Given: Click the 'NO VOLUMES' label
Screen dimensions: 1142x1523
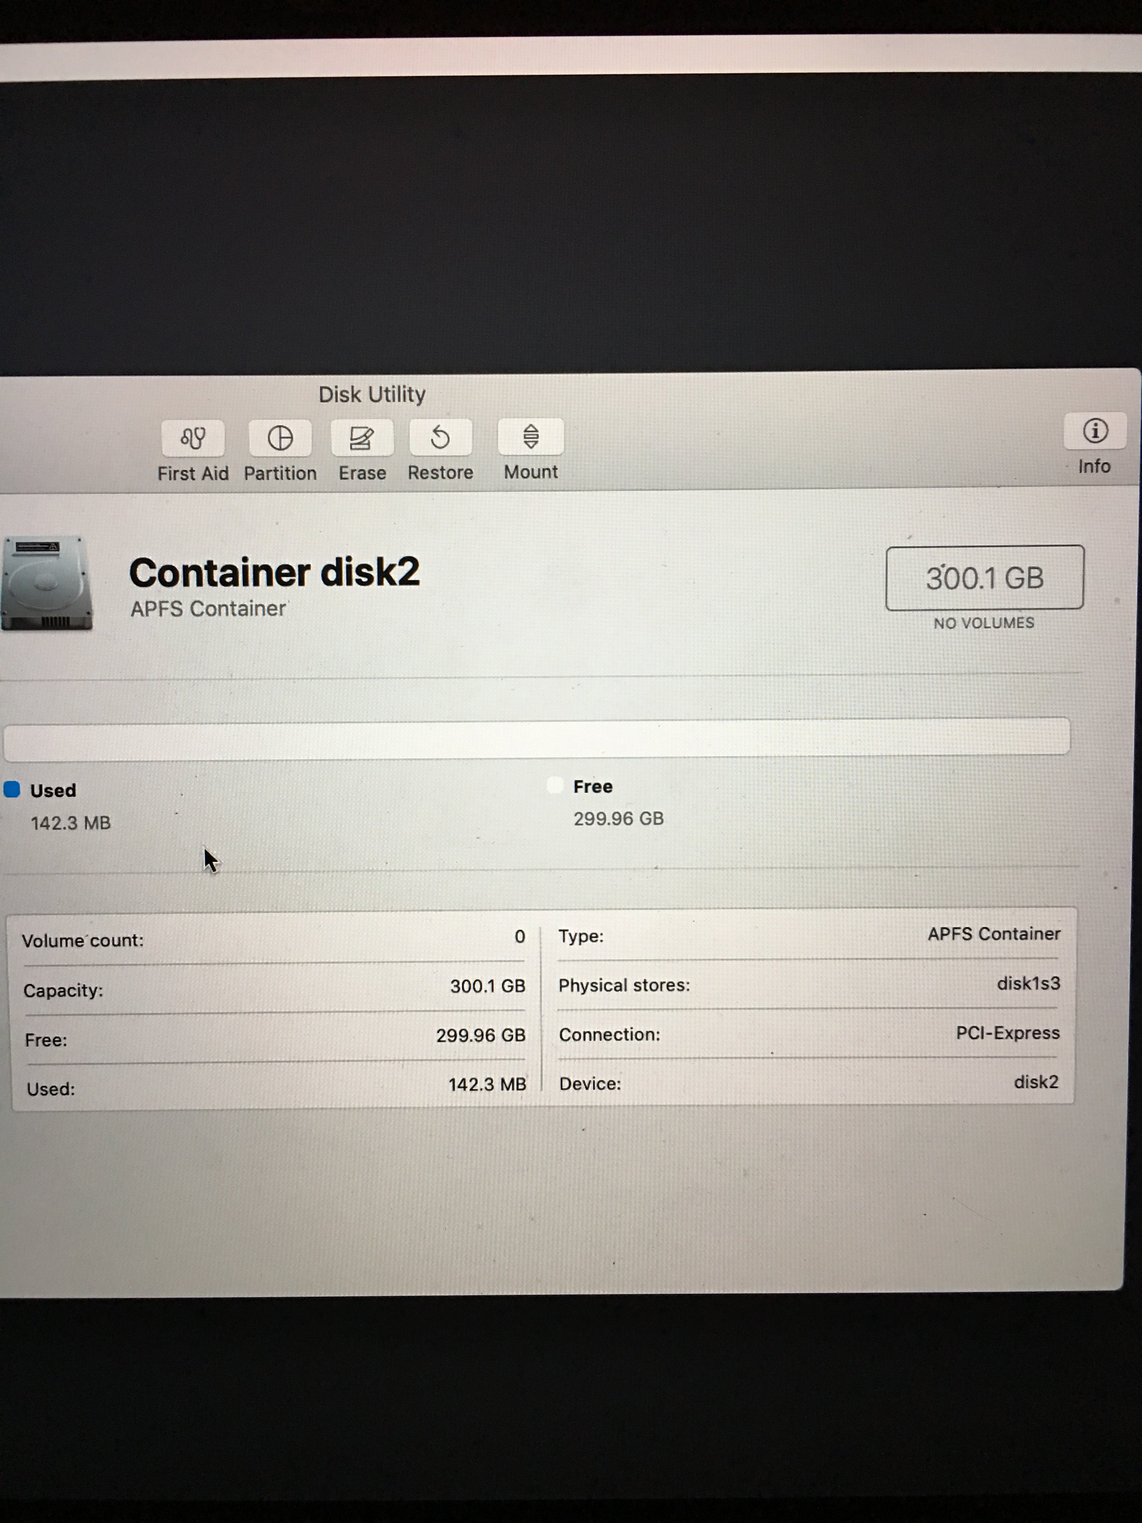Looking at the screenshot, I should pyautogui.click(x=984, y=622).
